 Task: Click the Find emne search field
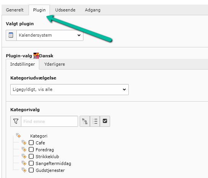pyautogui.click(x=50, y=121)
